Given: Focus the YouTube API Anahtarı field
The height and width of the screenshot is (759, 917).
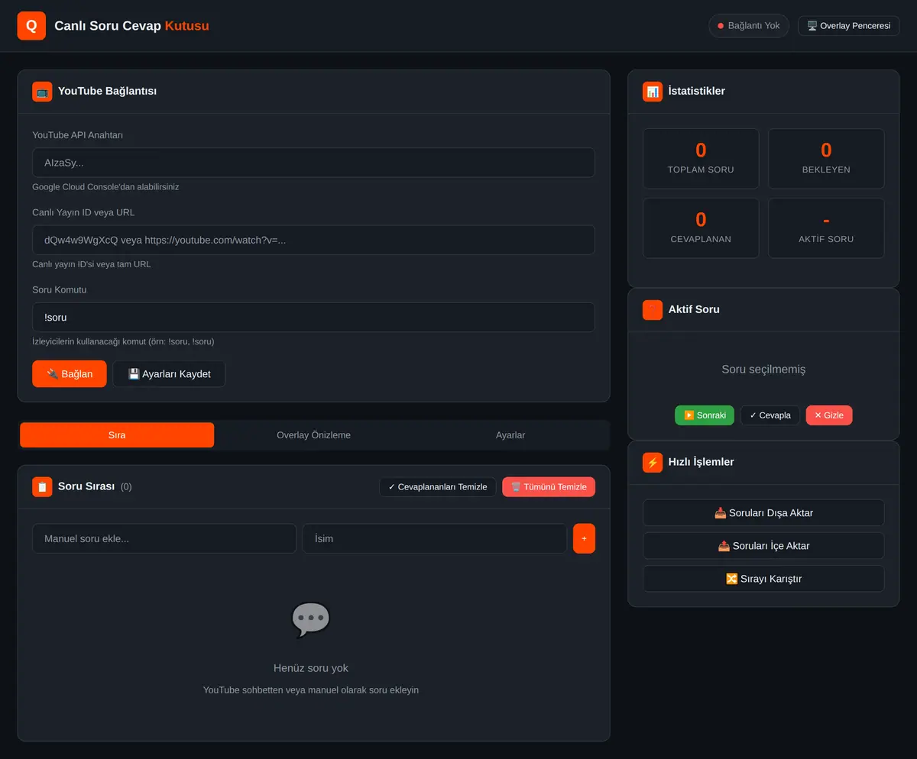Looking at the screenshot, I should pyautogui.click(x=313, y=163).
